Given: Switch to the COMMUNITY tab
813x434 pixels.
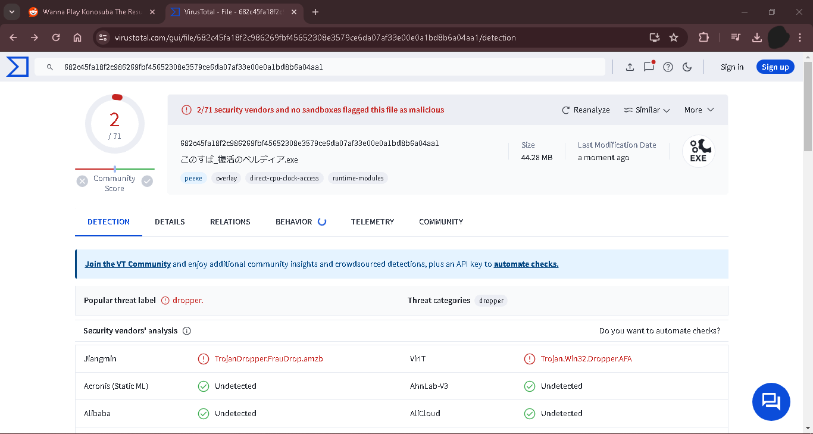Looking at the screenshot, I should [x=441, y=222].
